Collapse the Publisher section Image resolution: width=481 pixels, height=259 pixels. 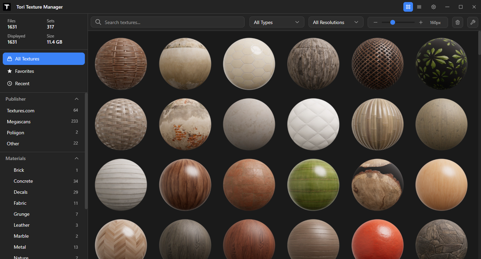77,99
